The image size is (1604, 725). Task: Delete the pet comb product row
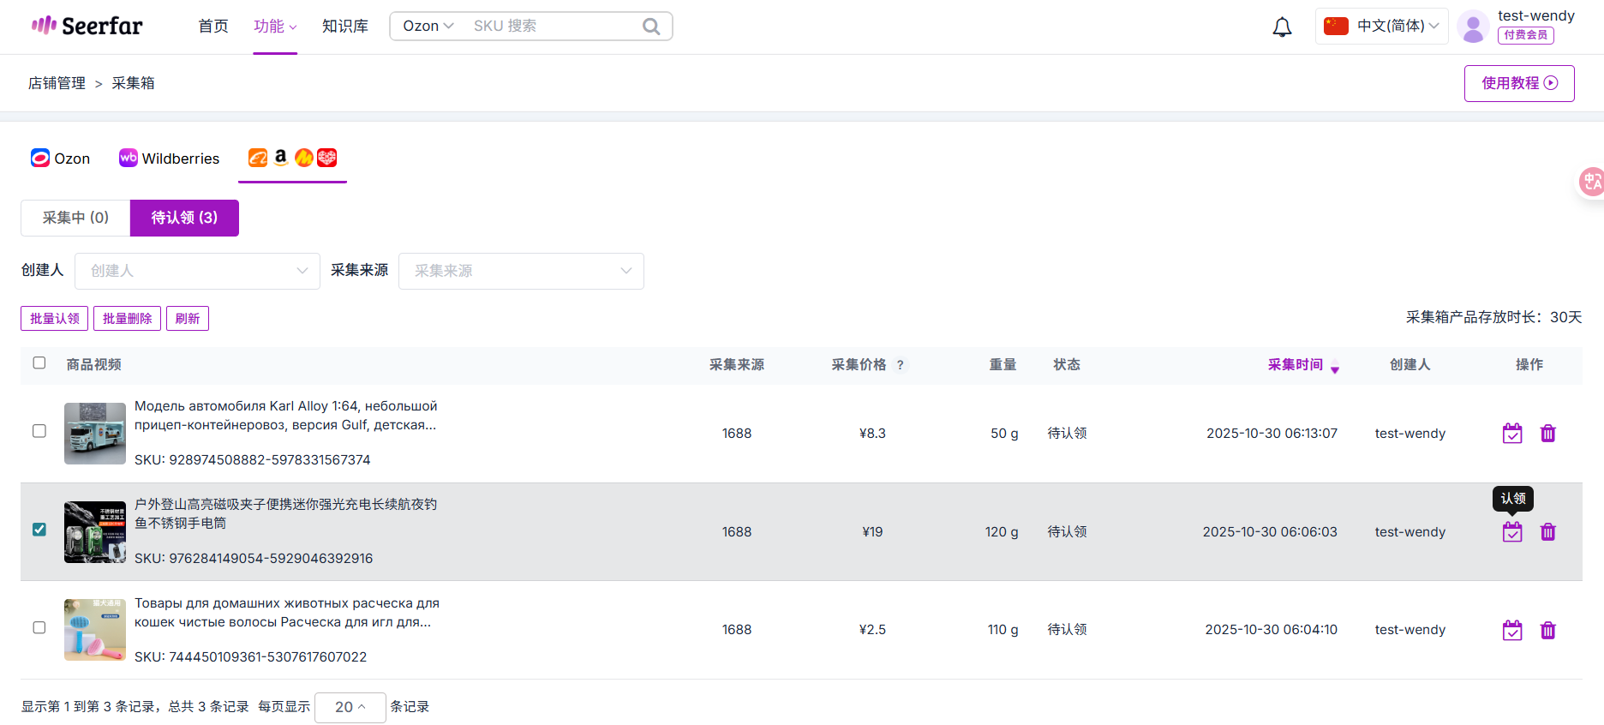[1547, 631]
